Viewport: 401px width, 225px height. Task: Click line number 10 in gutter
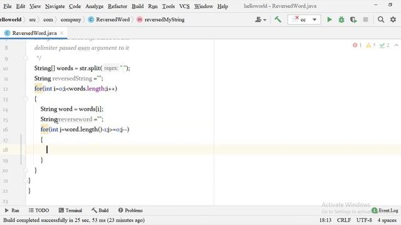pos(6,69)
